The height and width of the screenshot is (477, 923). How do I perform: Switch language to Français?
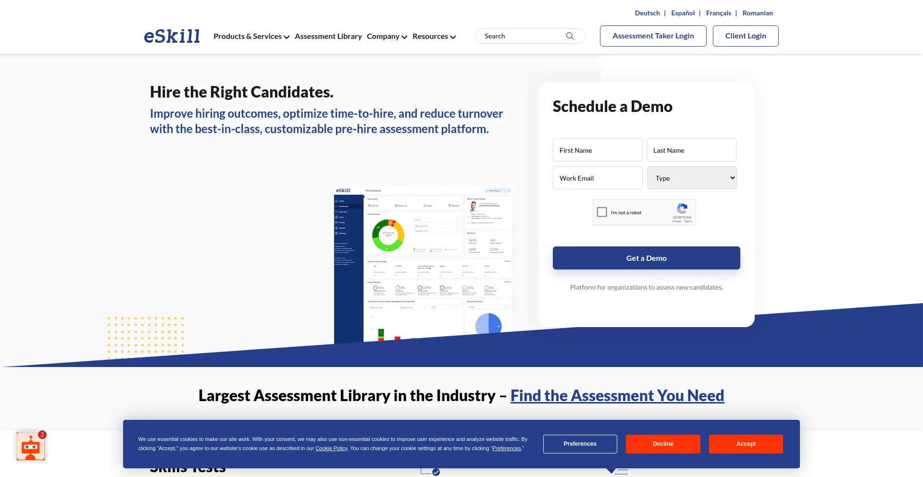coord(718,13)
